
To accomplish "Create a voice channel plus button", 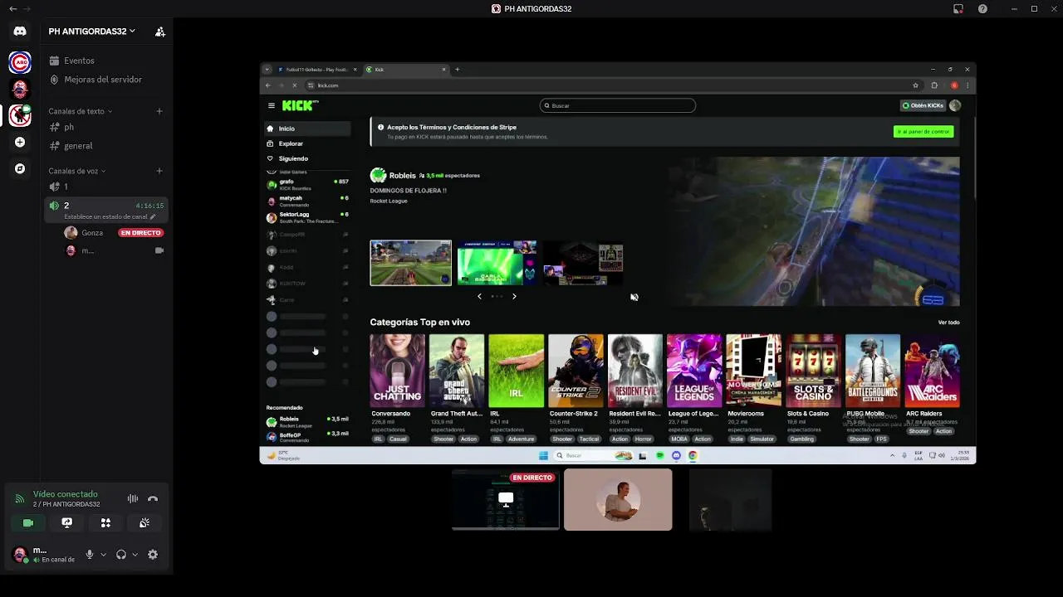I will tap(159, 171).
